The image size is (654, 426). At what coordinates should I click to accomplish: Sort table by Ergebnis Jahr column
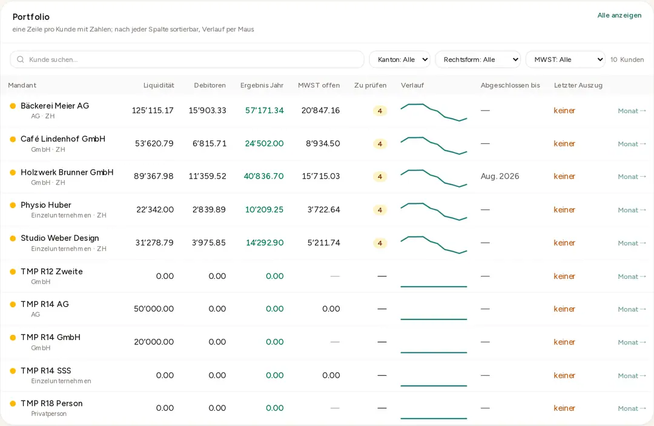click(x=262, y=85)
